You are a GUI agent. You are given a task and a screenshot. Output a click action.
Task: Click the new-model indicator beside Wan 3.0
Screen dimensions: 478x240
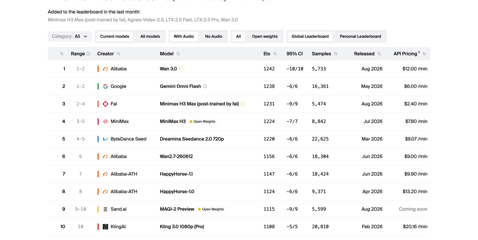(x=181, y=69)
